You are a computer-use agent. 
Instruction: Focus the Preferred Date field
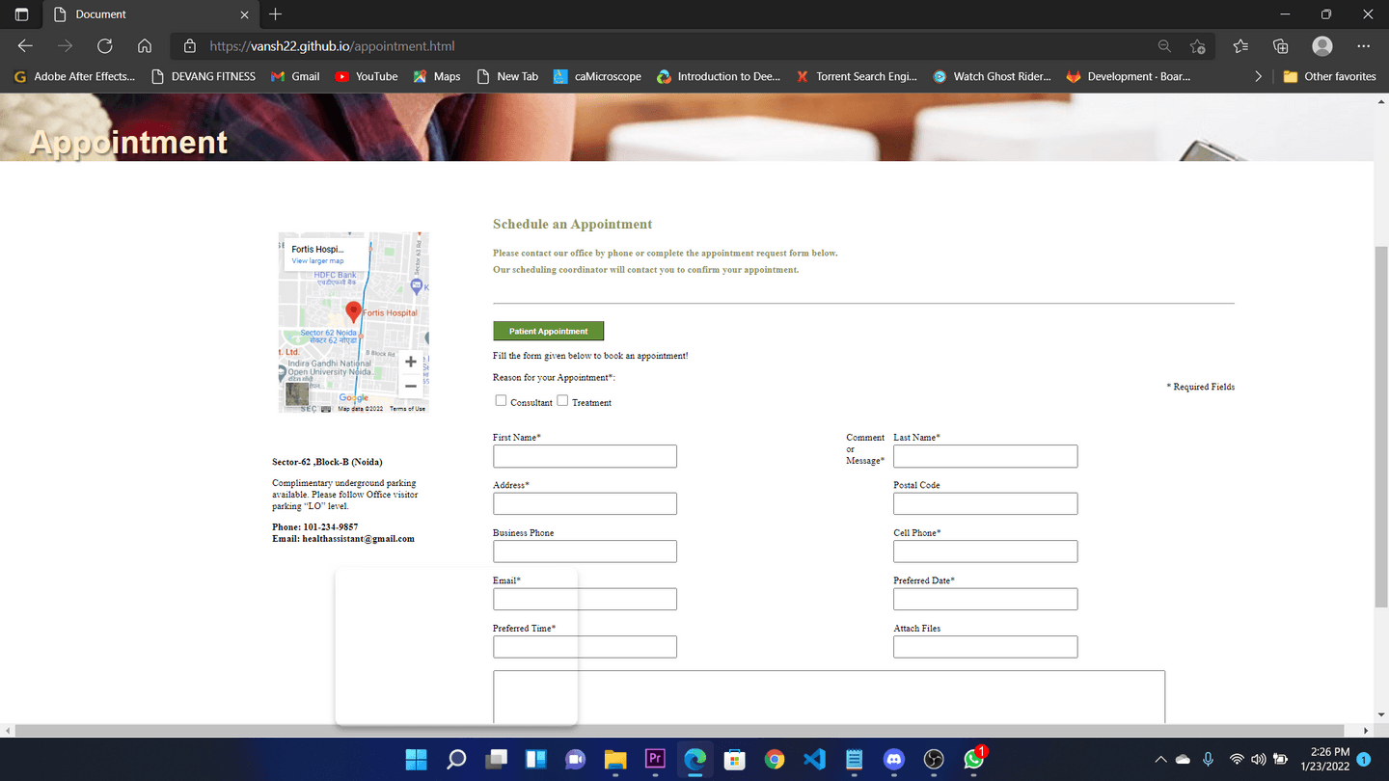(985, 599)
